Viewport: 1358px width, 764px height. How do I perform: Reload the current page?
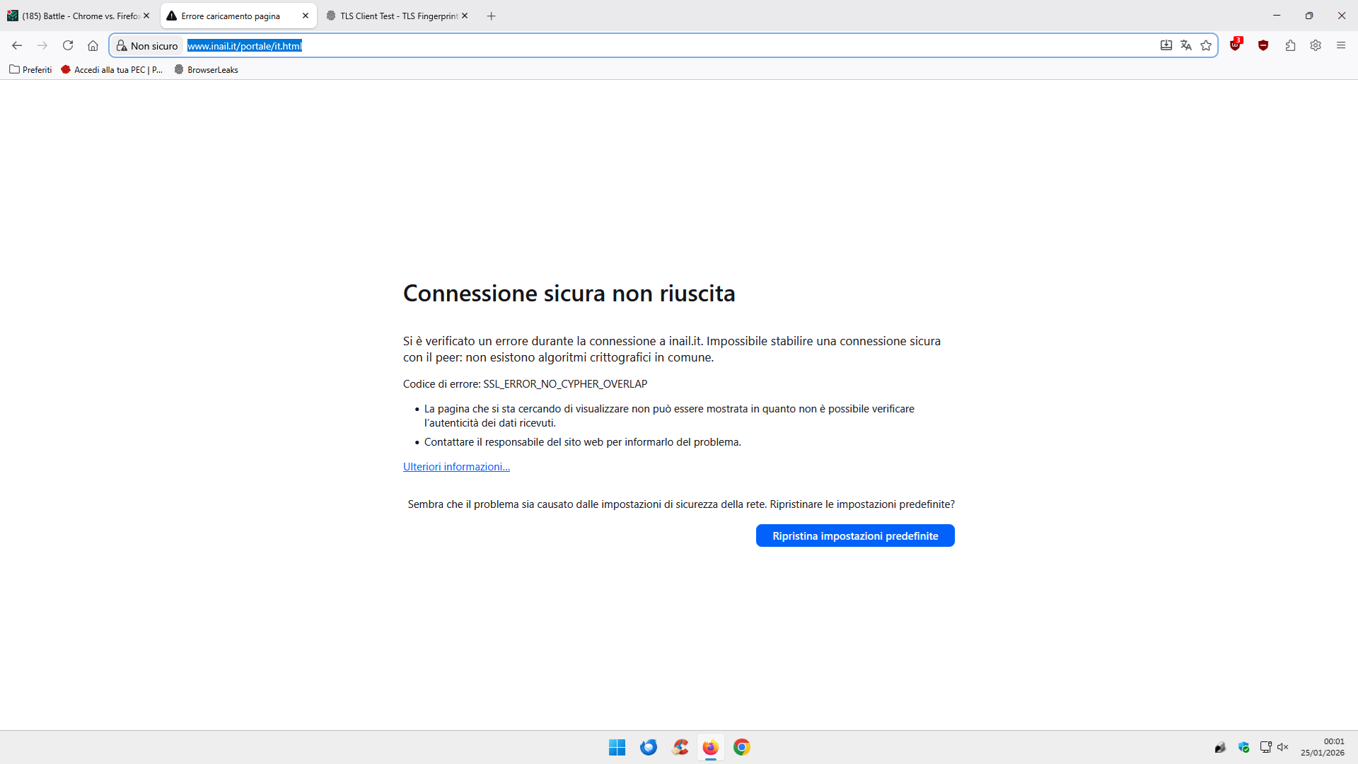(68, 45)
